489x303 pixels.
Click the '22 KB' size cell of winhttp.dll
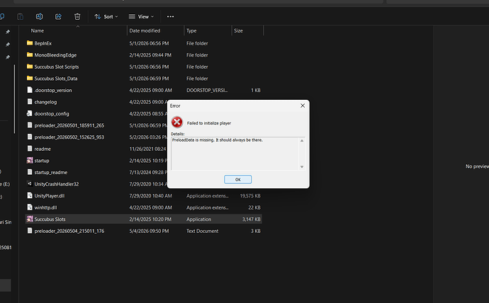tap(254, 207)
